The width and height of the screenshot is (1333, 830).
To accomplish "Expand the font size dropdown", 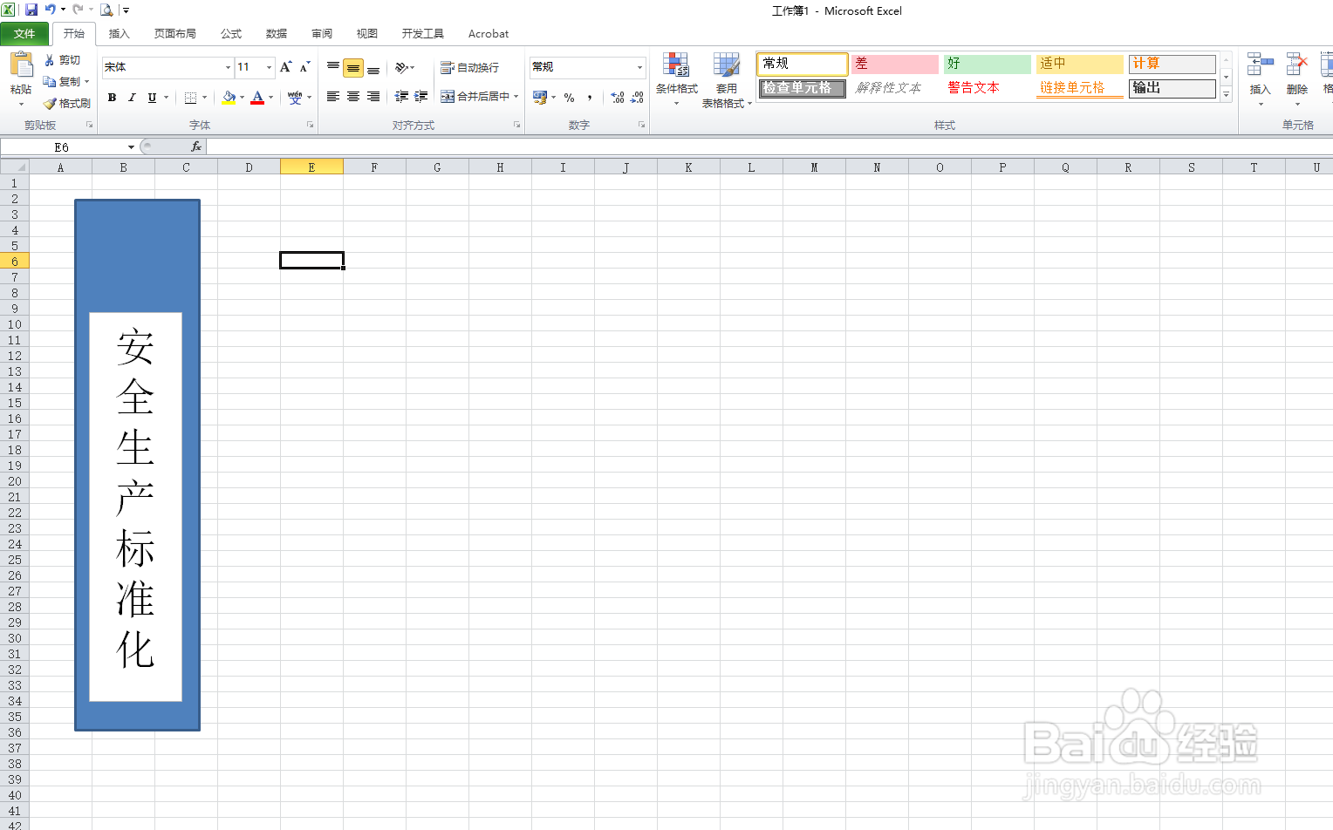I will [270, 67].
